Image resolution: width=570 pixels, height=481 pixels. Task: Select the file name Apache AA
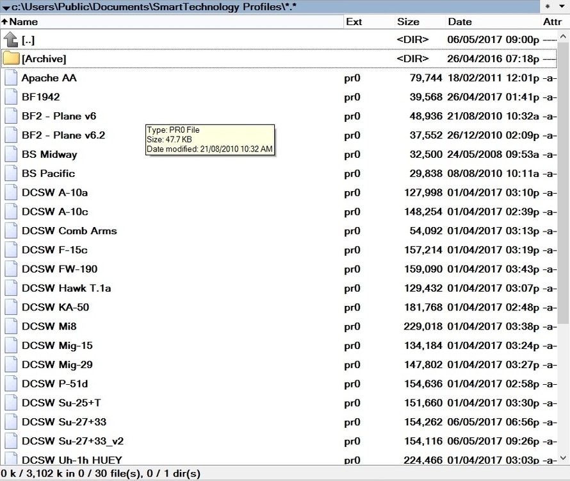click(49, 78)
